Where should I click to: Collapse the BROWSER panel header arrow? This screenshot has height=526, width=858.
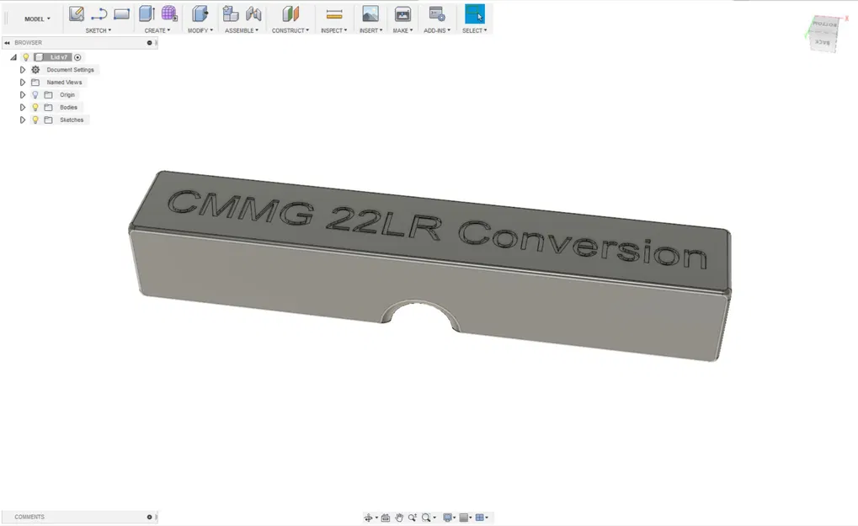(7, 42)
